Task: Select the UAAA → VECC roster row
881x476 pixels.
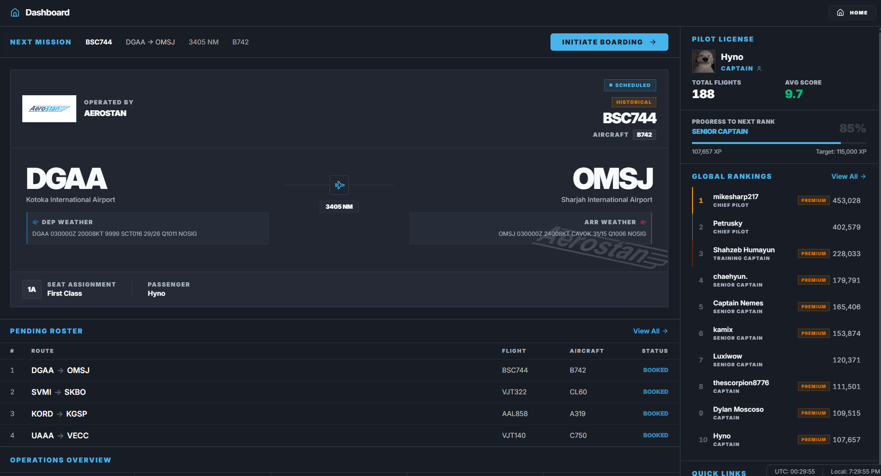Action: pos(340,435)
